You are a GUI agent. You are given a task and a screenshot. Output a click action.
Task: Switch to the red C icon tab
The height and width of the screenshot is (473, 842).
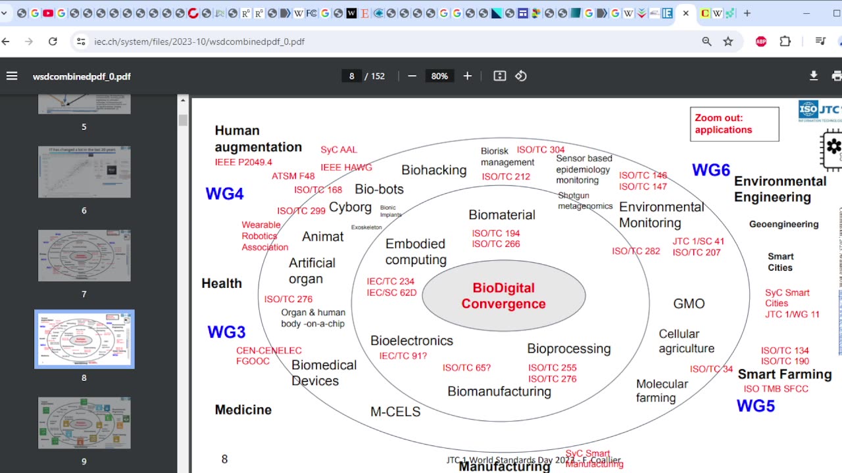pos(193,13)
